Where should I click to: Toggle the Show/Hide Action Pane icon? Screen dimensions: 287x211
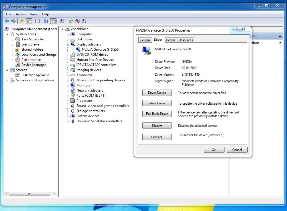[x=53, y=21]
